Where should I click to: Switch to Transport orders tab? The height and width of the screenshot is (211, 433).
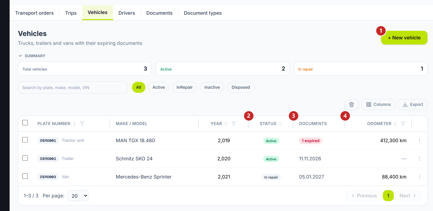[34, 13]
